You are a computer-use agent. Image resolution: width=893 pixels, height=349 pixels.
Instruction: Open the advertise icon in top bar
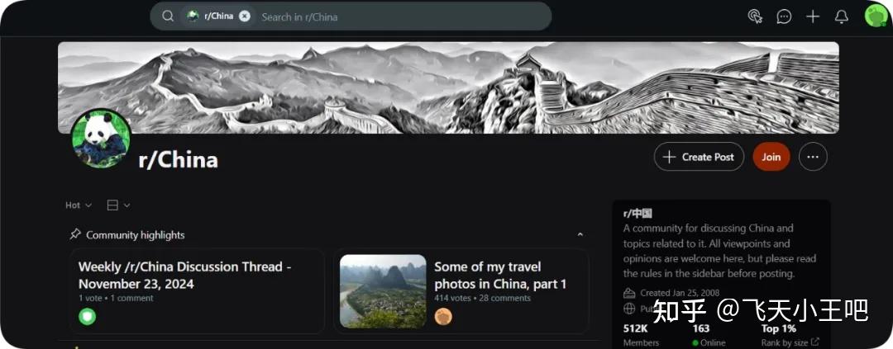coord(755,17)
